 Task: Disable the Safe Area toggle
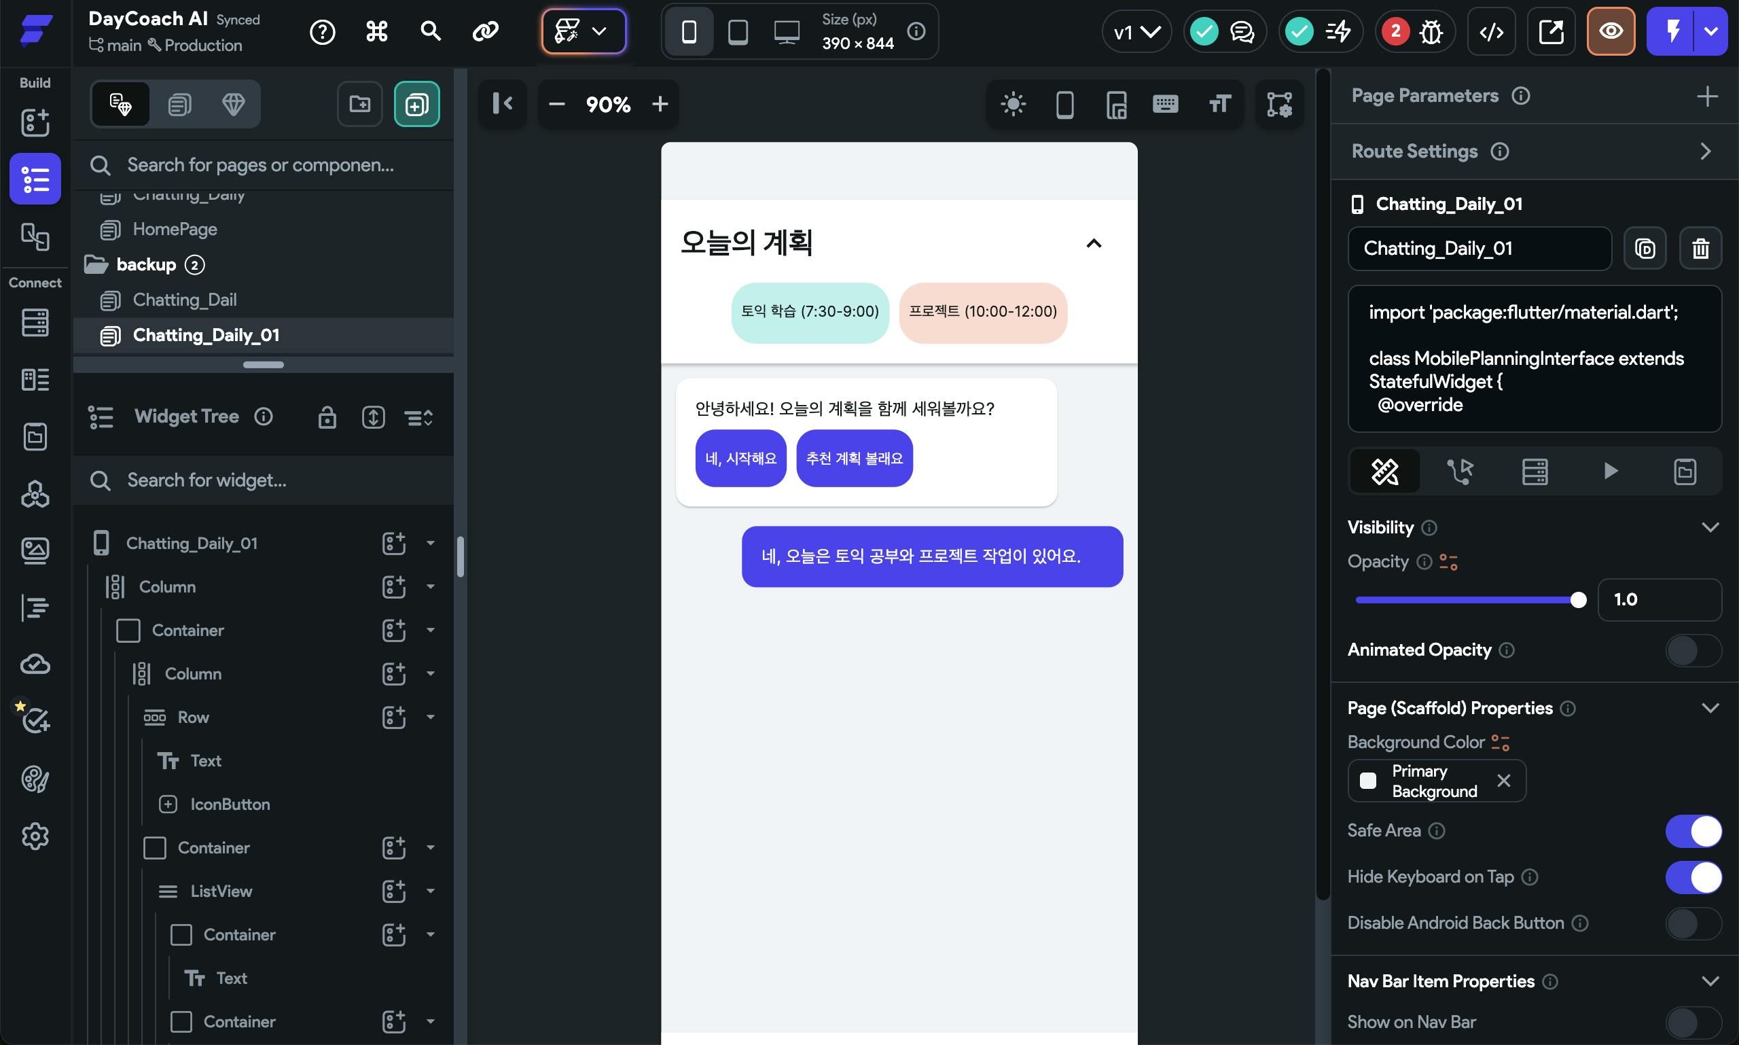pyautogui.click(x=1693, y=831)
